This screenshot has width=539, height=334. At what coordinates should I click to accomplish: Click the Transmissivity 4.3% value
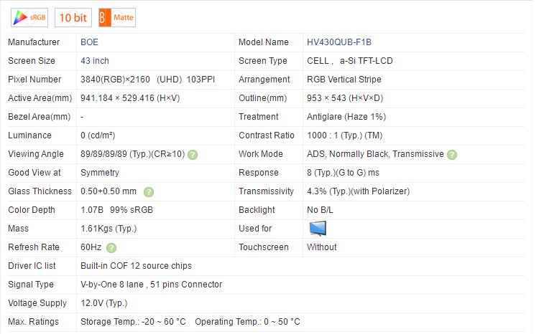[x=358, y=191]
